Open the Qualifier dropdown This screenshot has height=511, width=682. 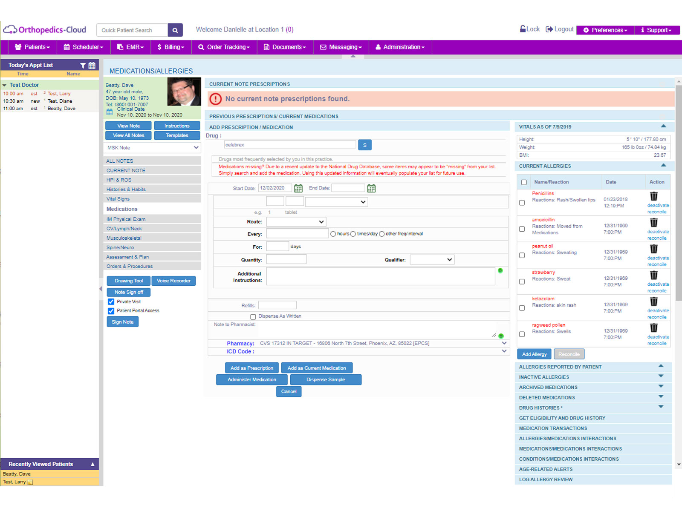[x=432, y=260]
